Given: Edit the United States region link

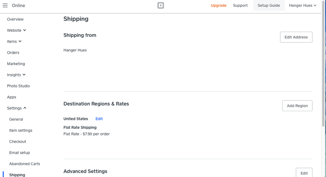Looking at the screenshot, I should tap(99, 119).
